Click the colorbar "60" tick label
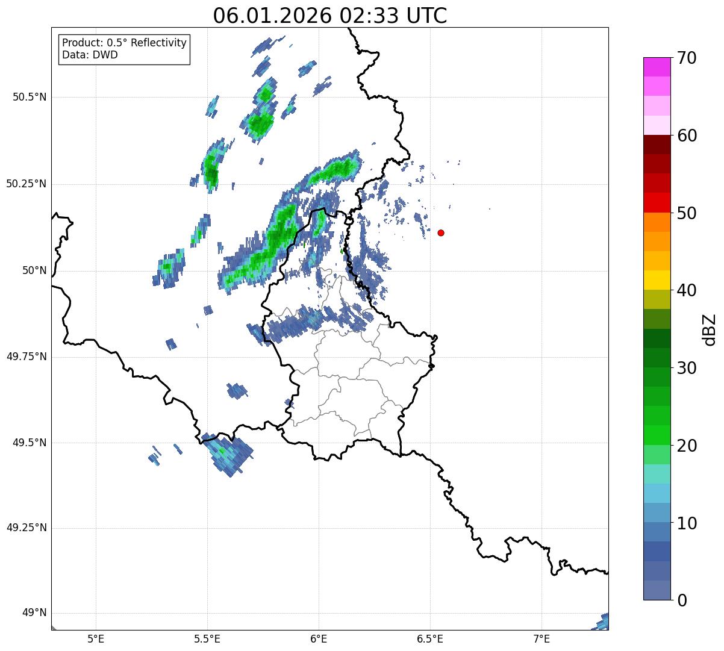Image resolution: width=724 pixels, height=651 pixels. (687, 135)
